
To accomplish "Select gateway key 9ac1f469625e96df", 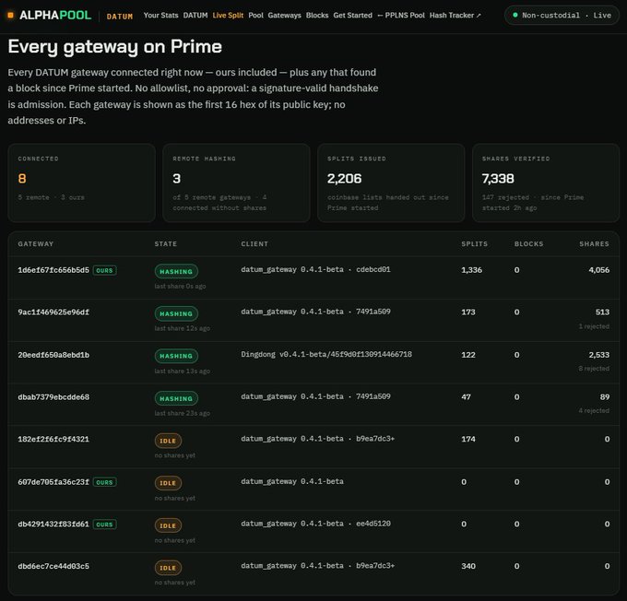I will click(x=53, y=312).
